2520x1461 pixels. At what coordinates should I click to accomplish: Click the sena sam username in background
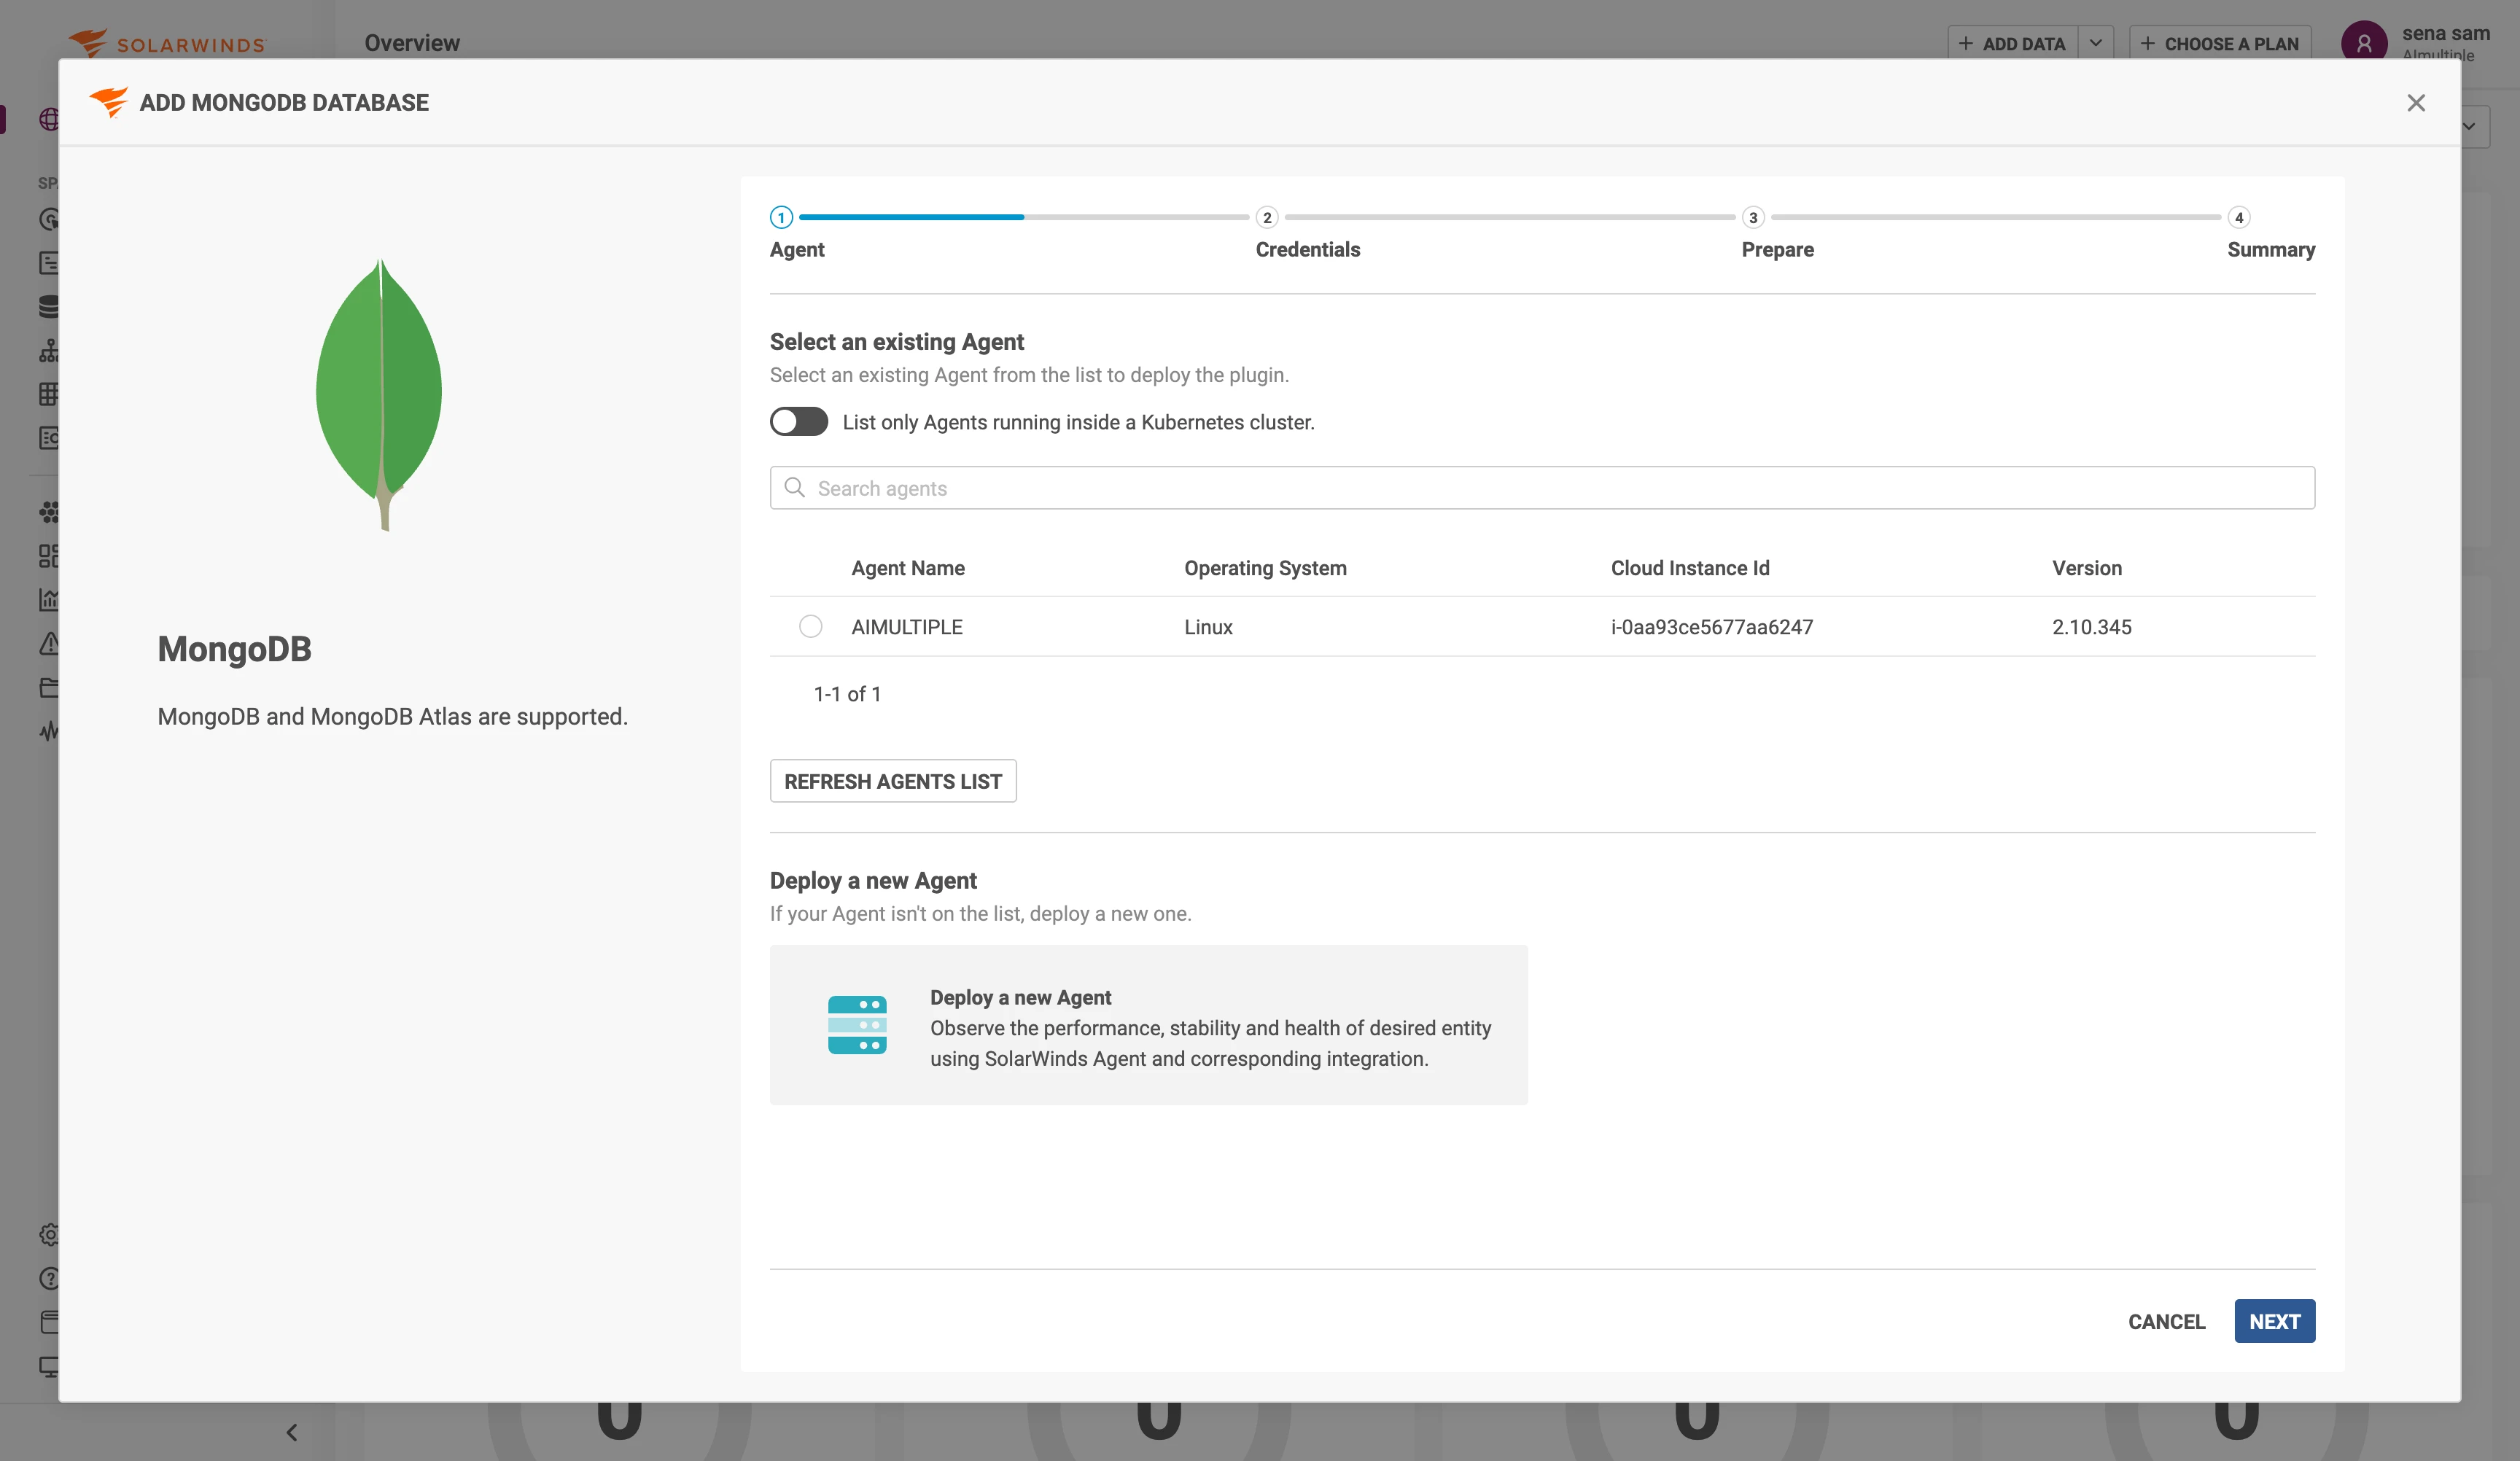2445,33
